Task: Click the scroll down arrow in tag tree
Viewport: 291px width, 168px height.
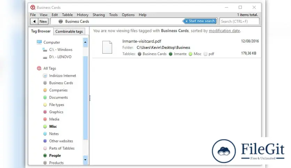Action: (85, 160)
